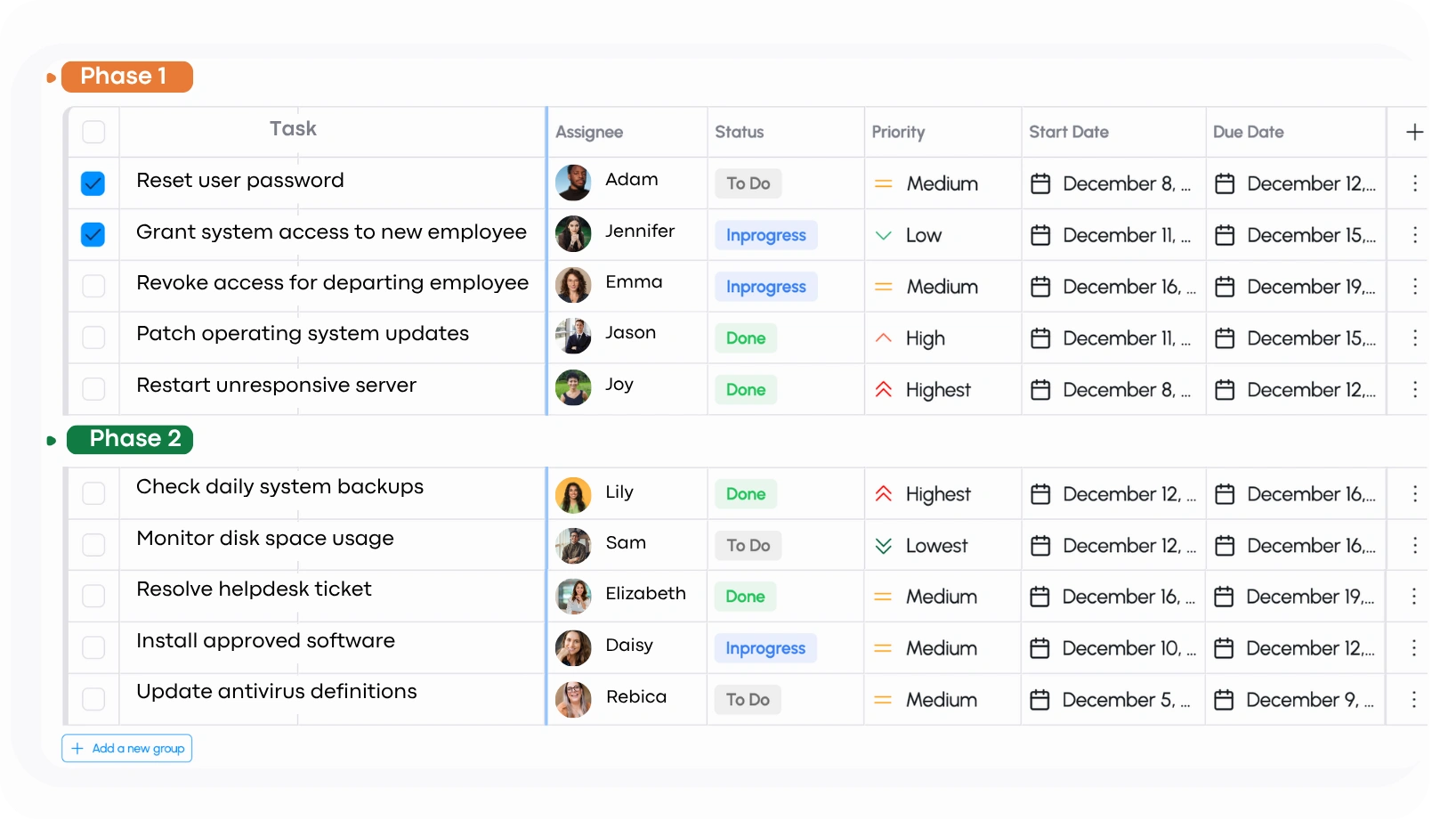Viewport: 1432px width, 821px height.
Task: Check Revoke access for departing employee checkbox
Action: click(x=93, y=286)
